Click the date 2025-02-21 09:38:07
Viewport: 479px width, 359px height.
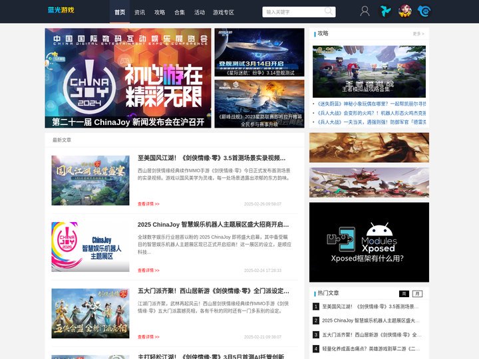(x=263, y=337)
